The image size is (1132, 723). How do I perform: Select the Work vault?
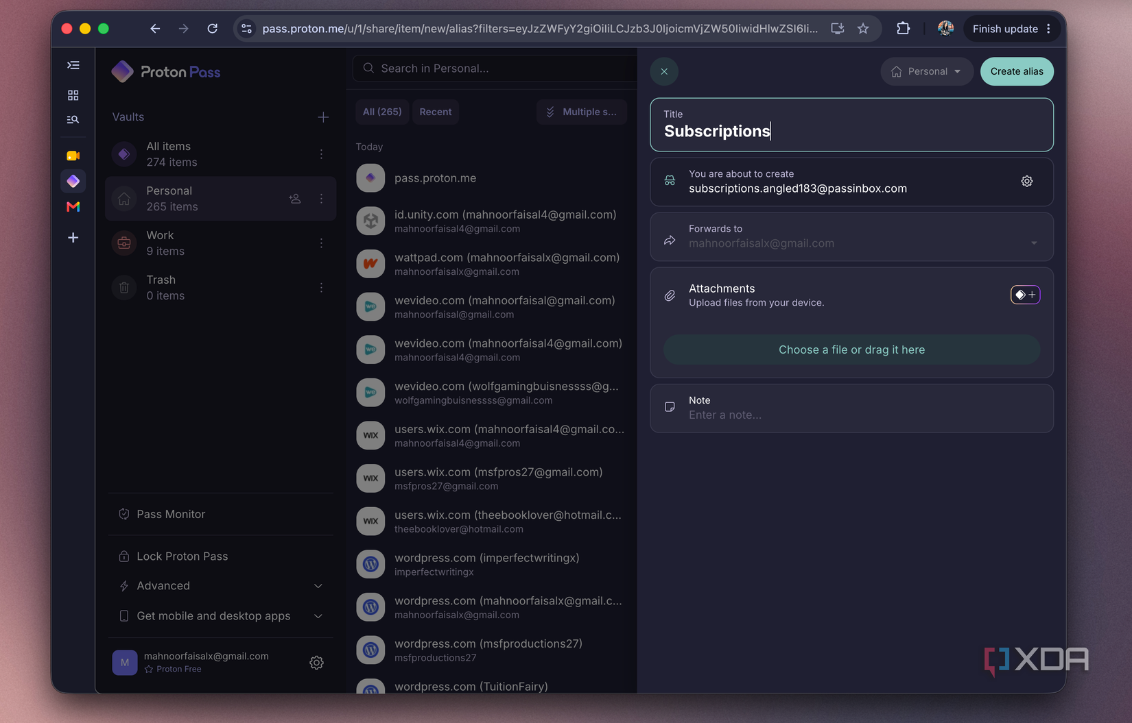(x=221, y=243)
